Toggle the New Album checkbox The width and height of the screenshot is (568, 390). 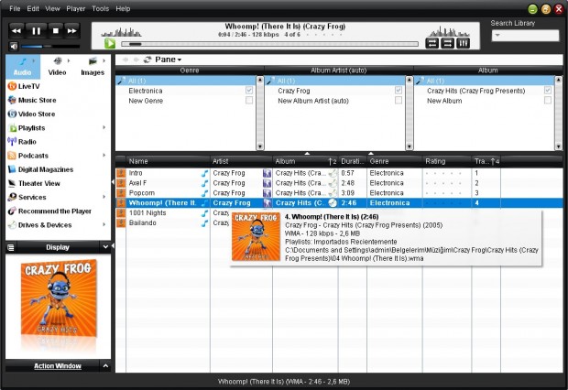click(x=547, y=101)
